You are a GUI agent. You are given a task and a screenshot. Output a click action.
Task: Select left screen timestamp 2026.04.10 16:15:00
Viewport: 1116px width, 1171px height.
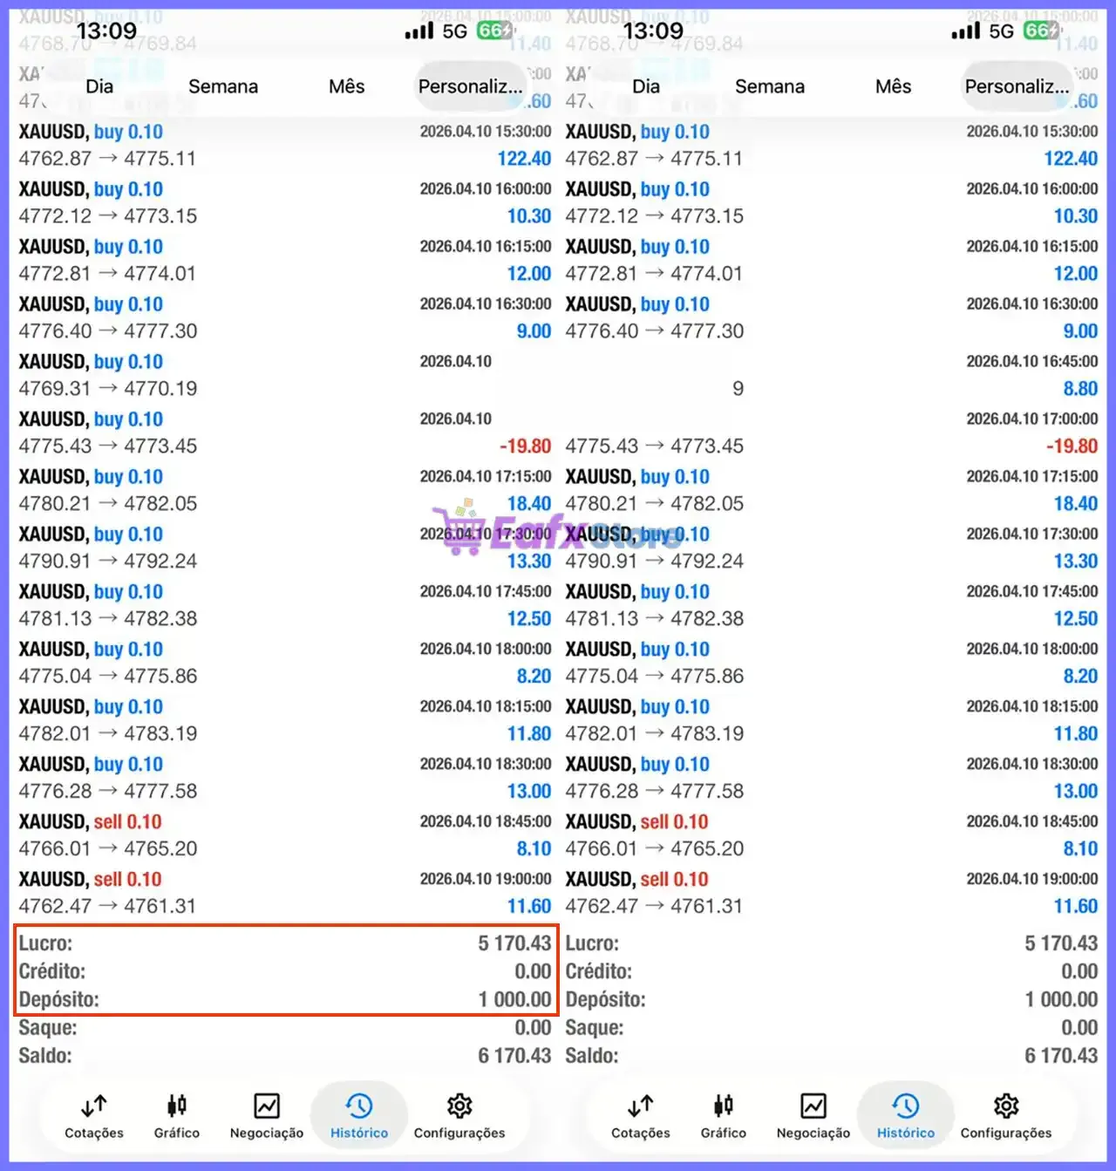[486, 247]
